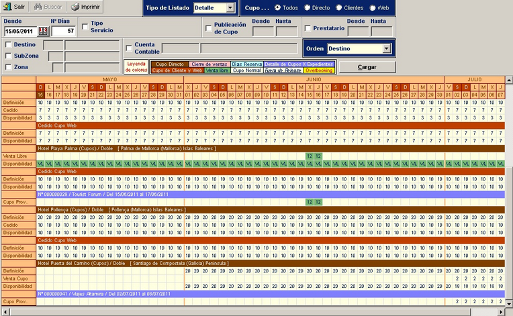Click Publicación de Cupo Desde field
Image resolution: width=513 pixels, height=316 pixels.
click(263, 32)
